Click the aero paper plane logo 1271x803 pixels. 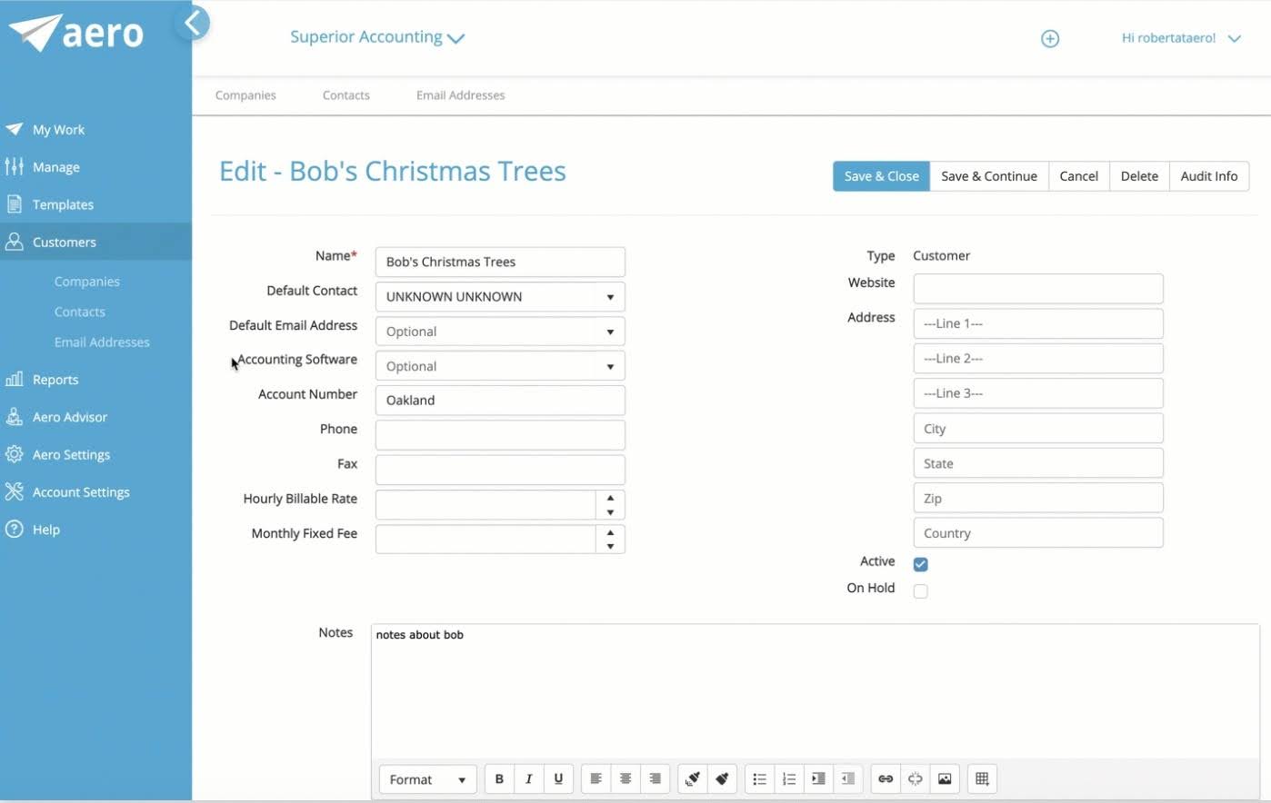click(x=75, y=33)
